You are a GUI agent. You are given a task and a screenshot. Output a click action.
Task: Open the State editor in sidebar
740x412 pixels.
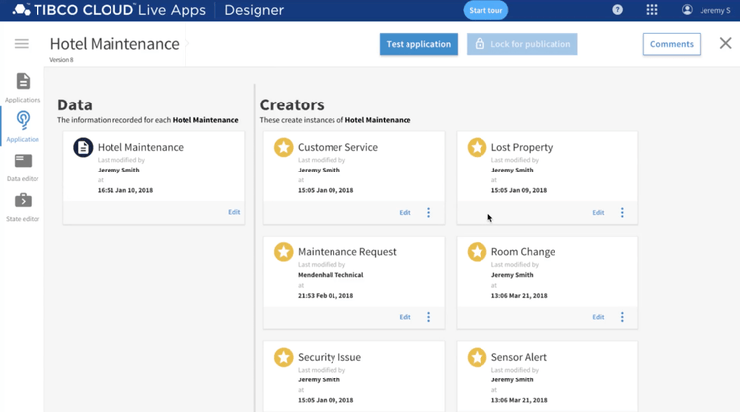(x=23, y=207)
